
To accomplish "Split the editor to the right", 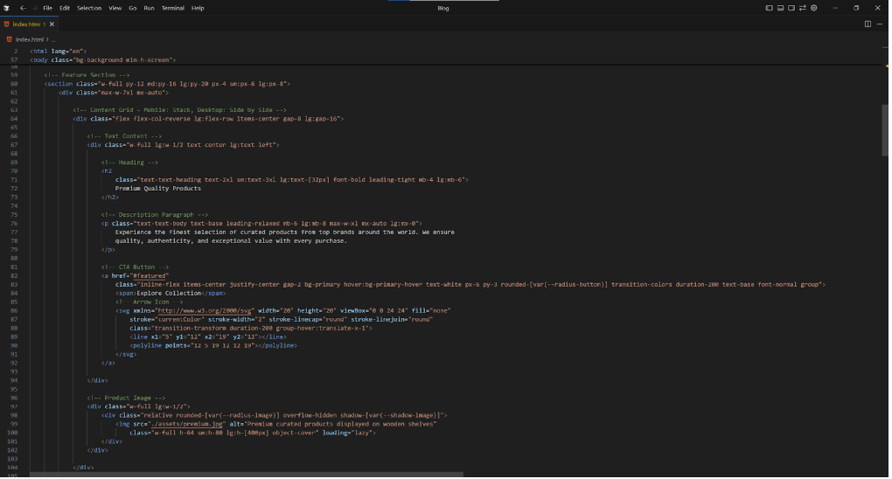I will 868,24.
